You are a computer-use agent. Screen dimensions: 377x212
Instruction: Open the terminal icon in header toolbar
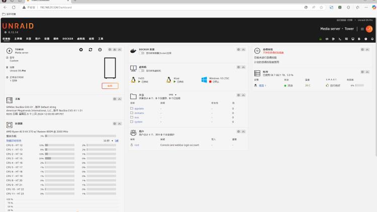pos(340,39)
